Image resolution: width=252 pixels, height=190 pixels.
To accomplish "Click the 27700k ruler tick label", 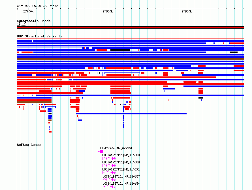I will tap(28, 11).
